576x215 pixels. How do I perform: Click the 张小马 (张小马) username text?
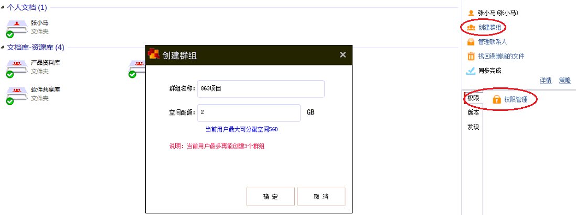[498, 13]
